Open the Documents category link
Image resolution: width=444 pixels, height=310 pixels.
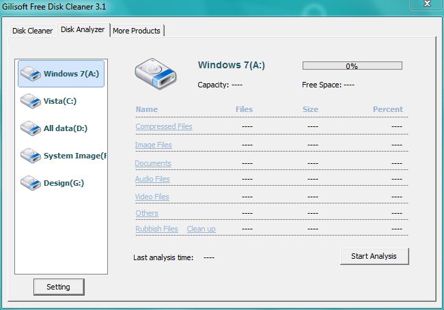tap(153, 163)
